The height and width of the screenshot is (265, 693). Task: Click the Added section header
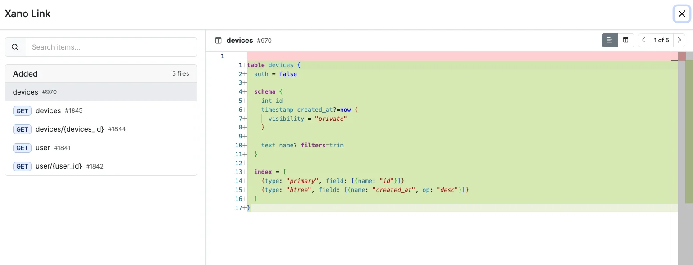click(x=101, y=74)
